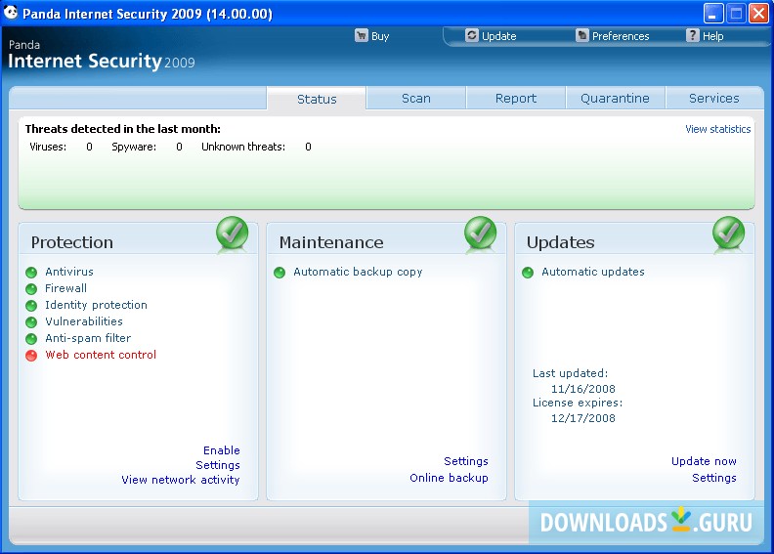Image resolution: width=774 pixels, height=554 pixels.
Task: Open Identity protection entry
Action: [96, 305]
